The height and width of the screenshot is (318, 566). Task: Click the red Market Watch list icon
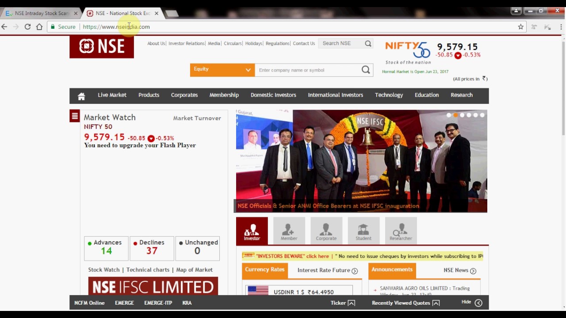pos(75,116)
